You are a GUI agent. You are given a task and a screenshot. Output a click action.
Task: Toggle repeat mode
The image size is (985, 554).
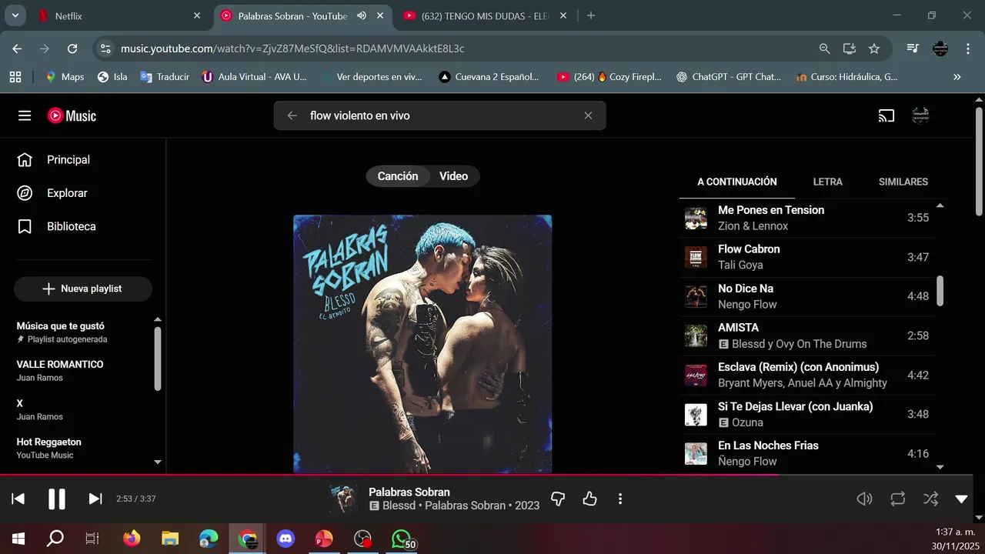pos(898,499)
